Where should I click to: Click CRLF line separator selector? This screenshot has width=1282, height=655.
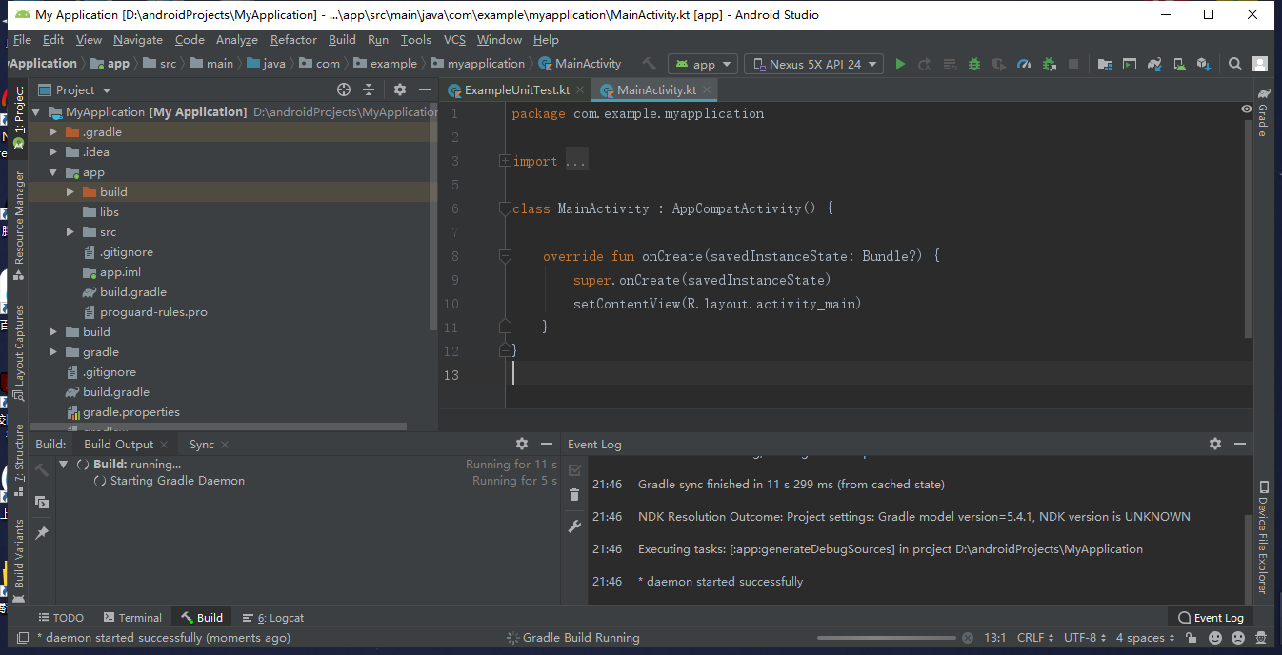pos(1035,638)
